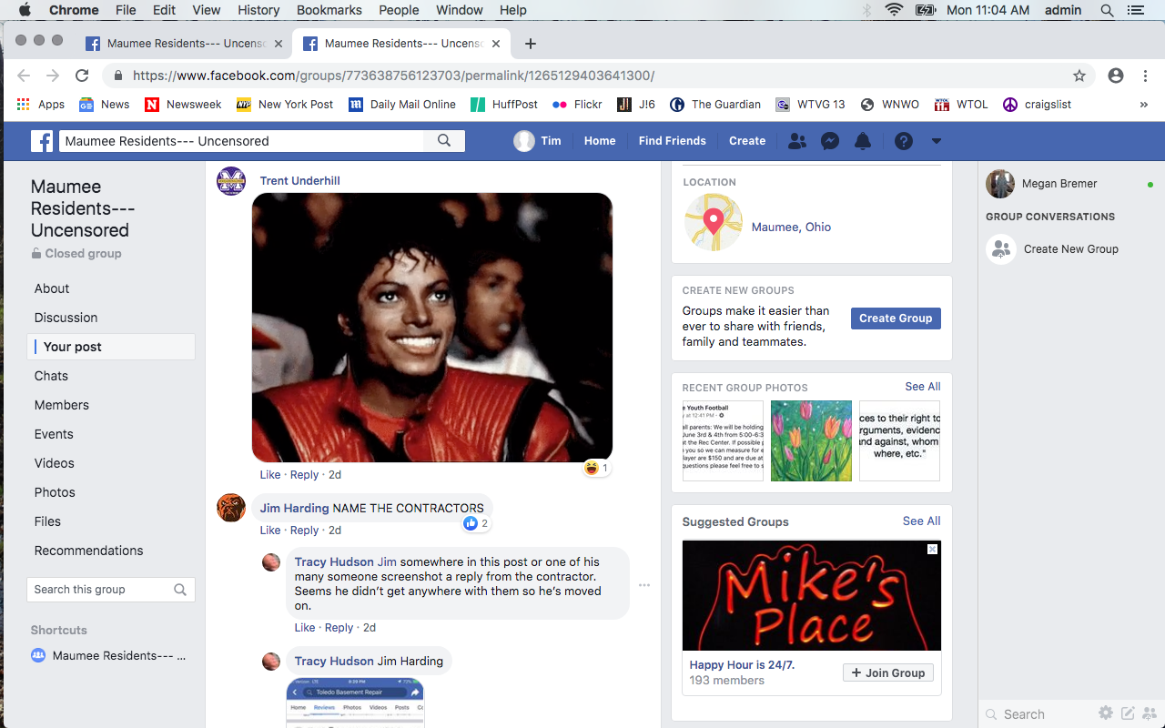Viewport: 1165px width, 728px height.
Task: Select Members in the group sidebar
Action: coord(62,405)
